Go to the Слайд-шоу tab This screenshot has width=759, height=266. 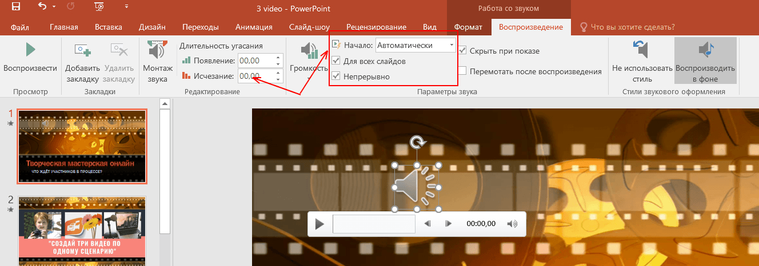click(309, 27)
